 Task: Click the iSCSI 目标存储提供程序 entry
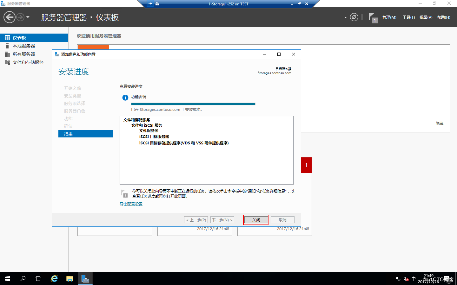coord(184,143)
